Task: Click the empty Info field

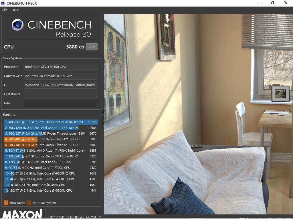Action: pyautogui.click(x=61, y=103)
